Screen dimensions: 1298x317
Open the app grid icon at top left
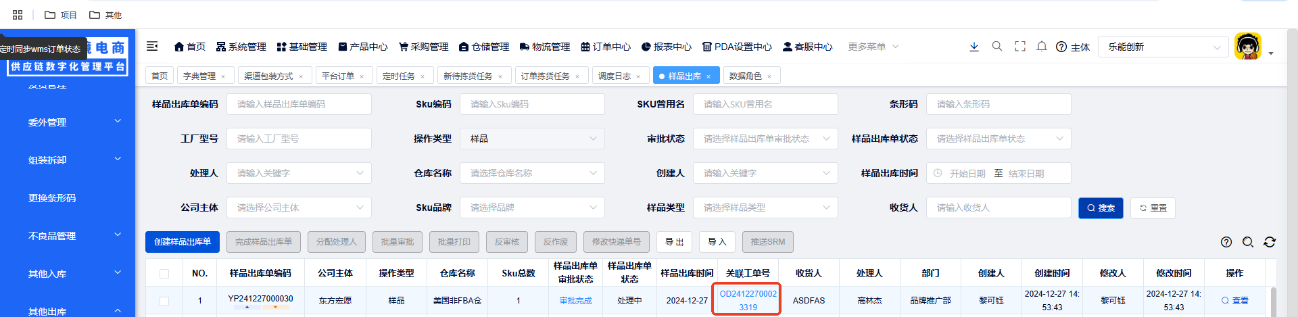[x=18, y=14]
